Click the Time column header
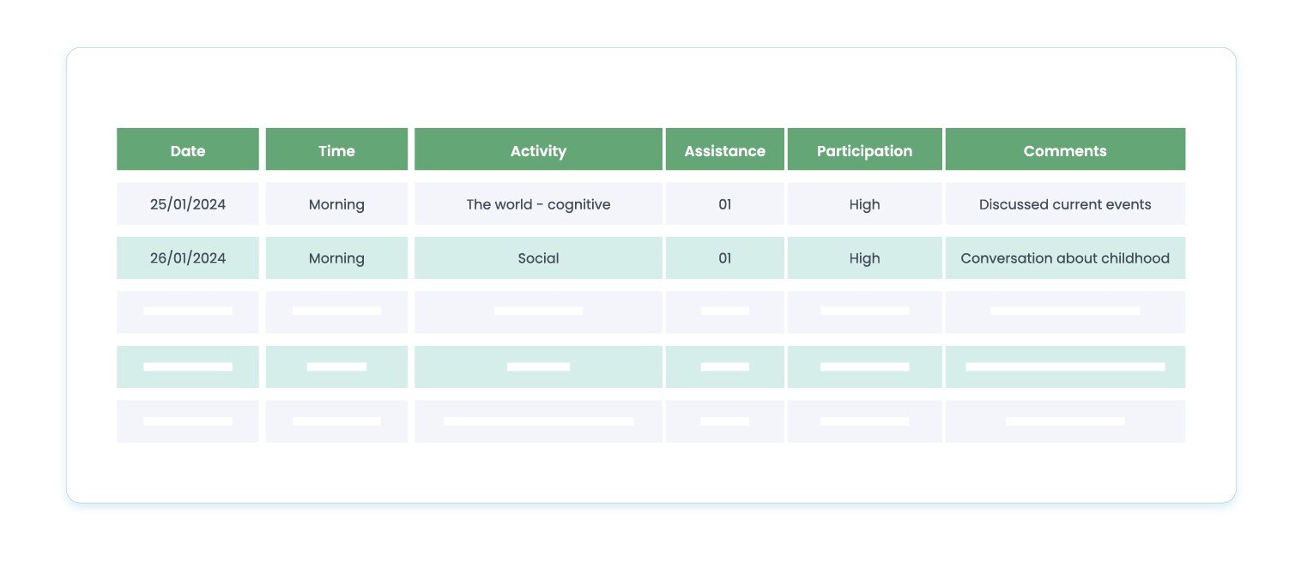Image resolution: width=1301 pixels, height=588 pixels. [x=336, y=150]
